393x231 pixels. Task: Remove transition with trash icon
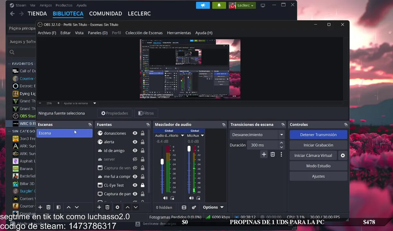click(x=273, y=154)
